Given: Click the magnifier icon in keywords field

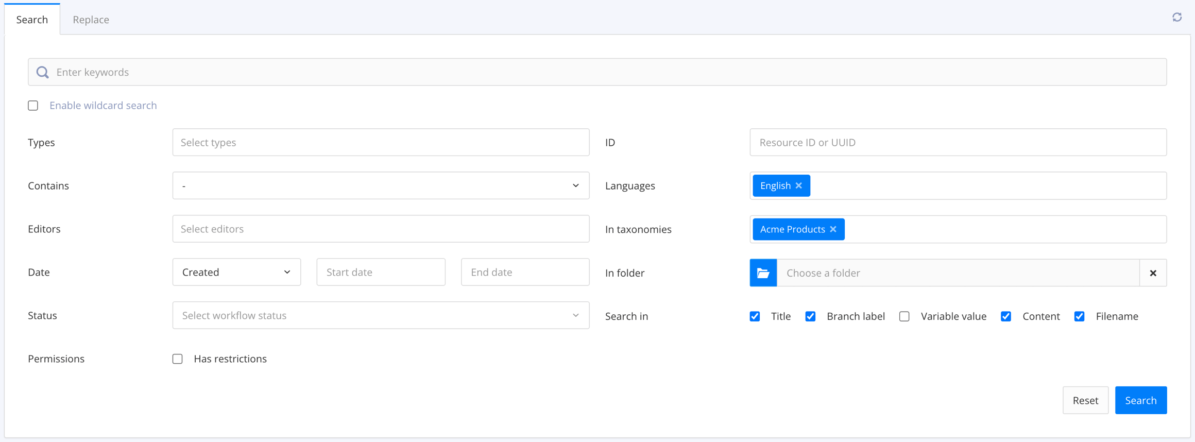Looking at the screenshot, I should coord(43,72).
